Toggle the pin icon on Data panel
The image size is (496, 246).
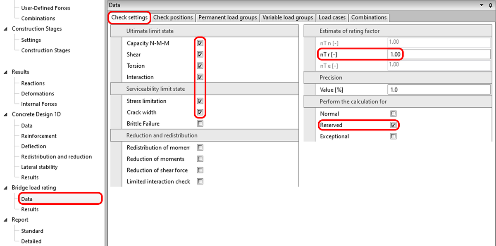(x=490, y=5)
